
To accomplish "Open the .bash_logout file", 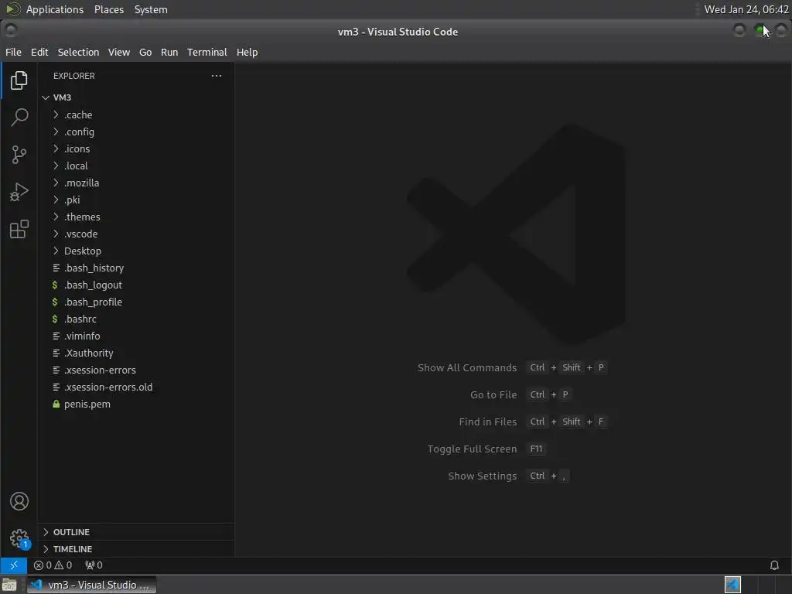I will tap(135, 285).
